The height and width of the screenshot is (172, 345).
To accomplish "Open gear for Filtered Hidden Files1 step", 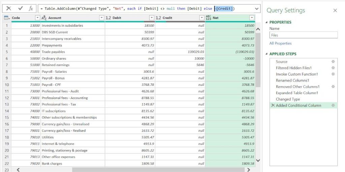I will pos(333,68).
